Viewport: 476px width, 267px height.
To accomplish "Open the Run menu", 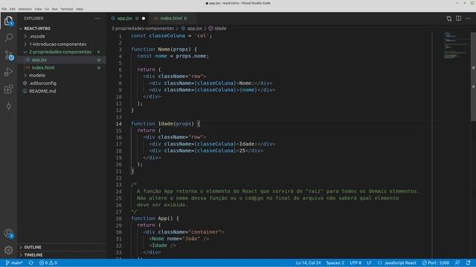I will tap(54, 9).
